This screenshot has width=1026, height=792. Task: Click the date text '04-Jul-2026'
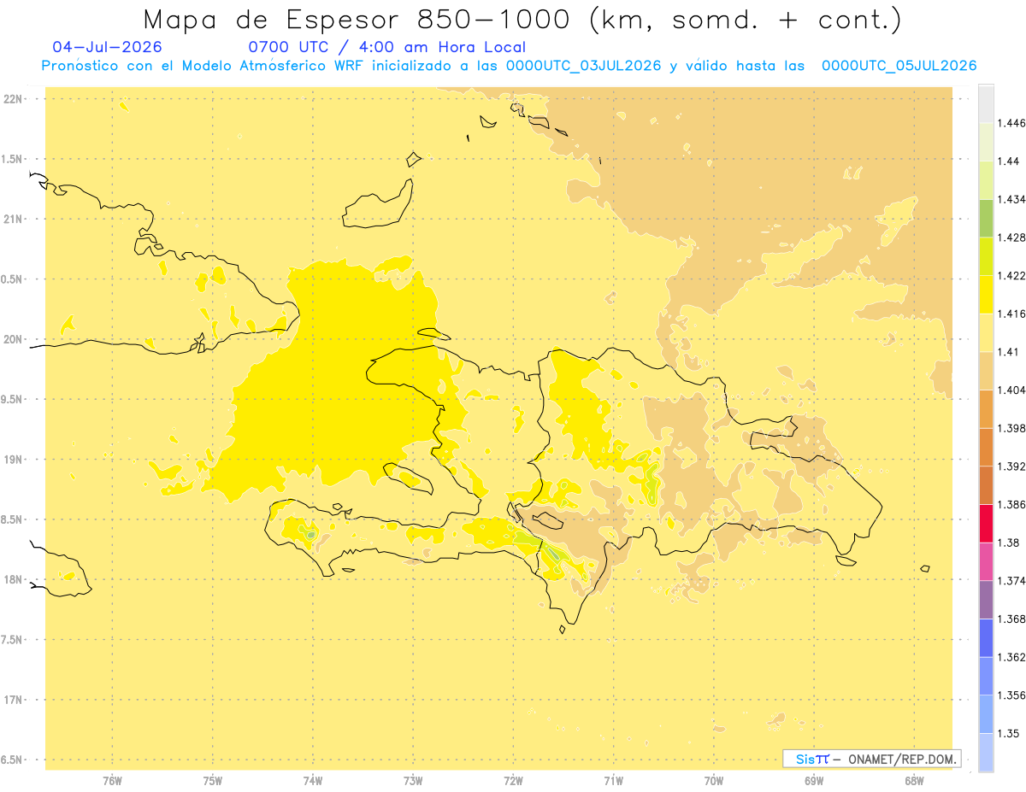(x=107, y=47)
